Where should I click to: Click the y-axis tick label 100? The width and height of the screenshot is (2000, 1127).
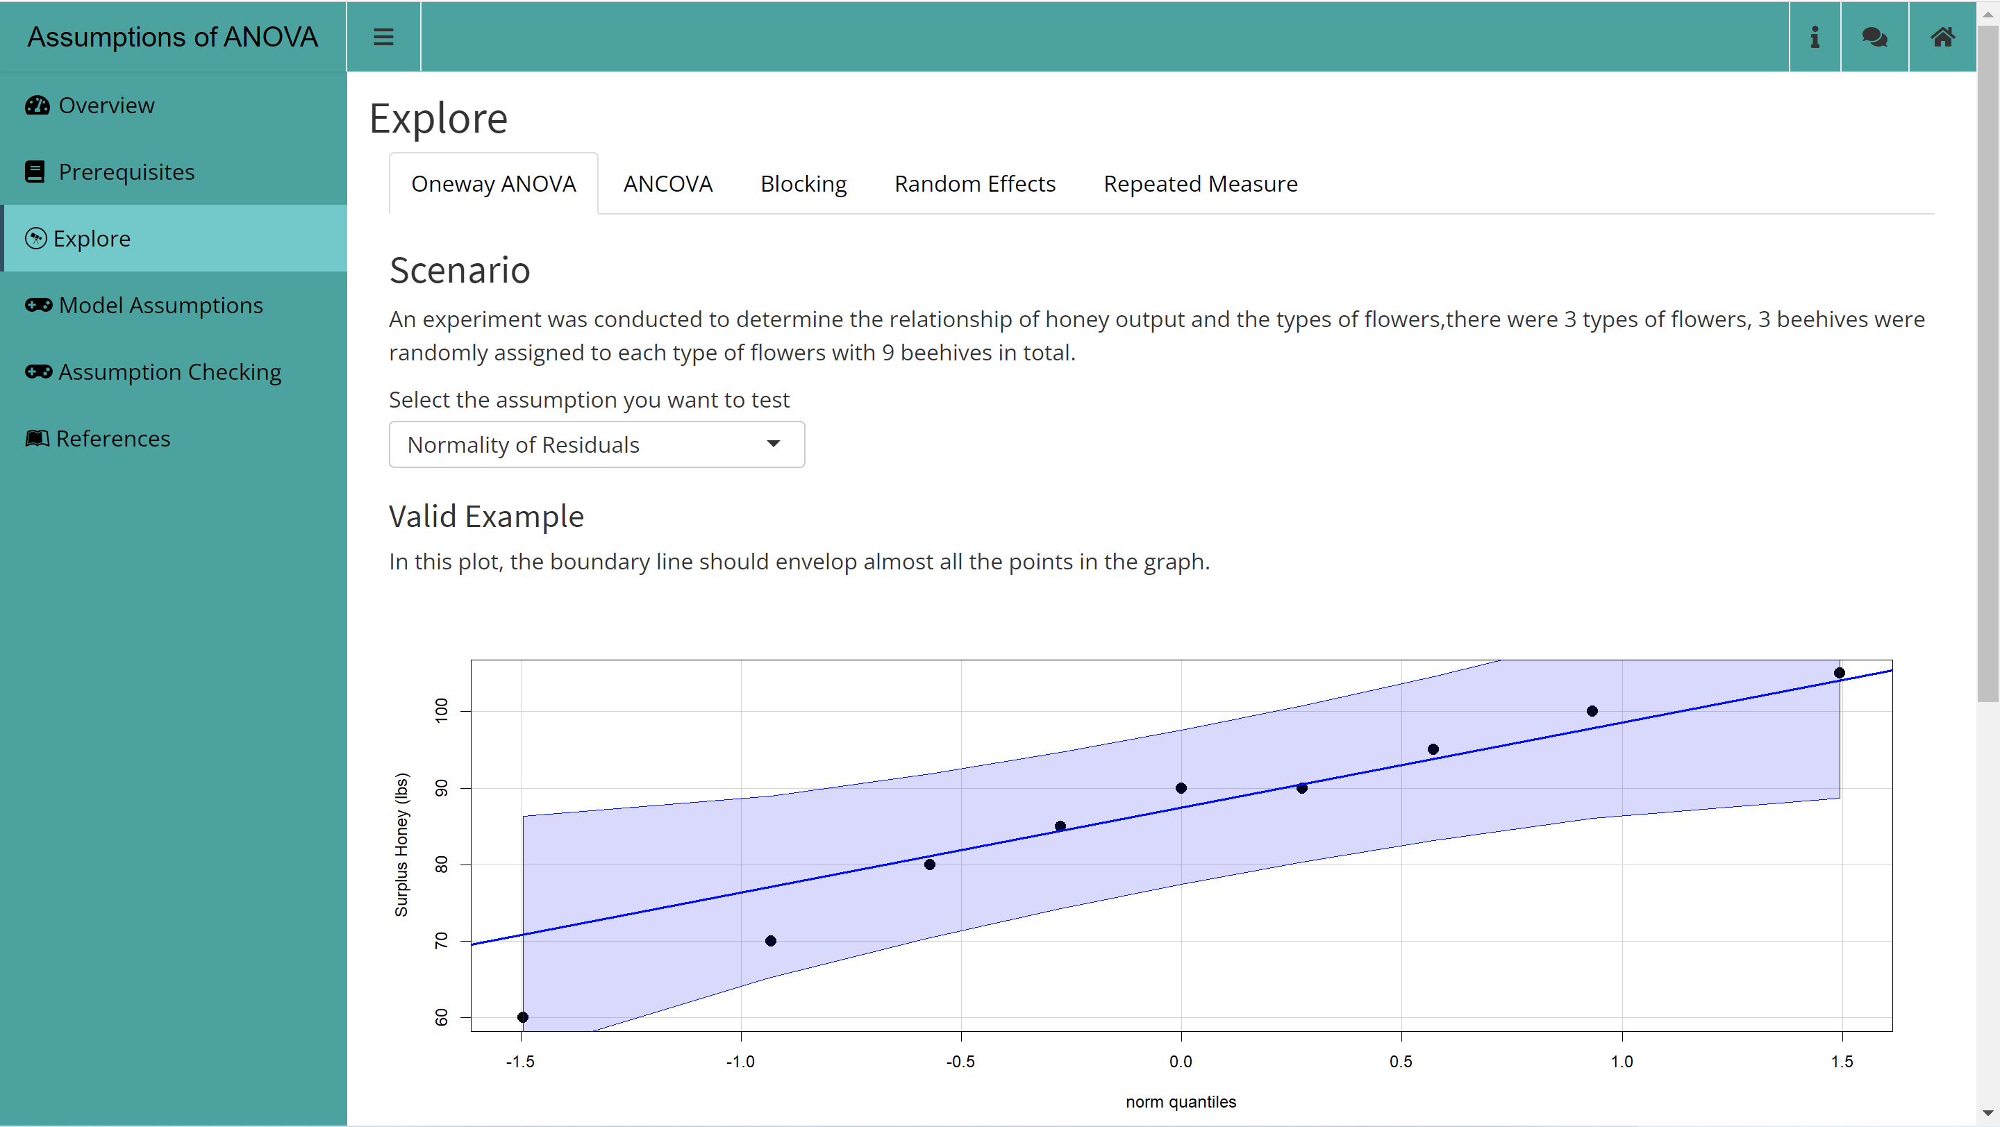coord(441,710)
